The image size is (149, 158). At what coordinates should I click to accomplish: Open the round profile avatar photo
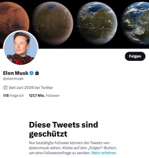coord(21,48)
